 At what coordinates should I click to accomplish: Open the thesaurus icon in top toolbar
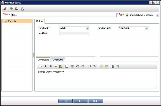point(17,9)
